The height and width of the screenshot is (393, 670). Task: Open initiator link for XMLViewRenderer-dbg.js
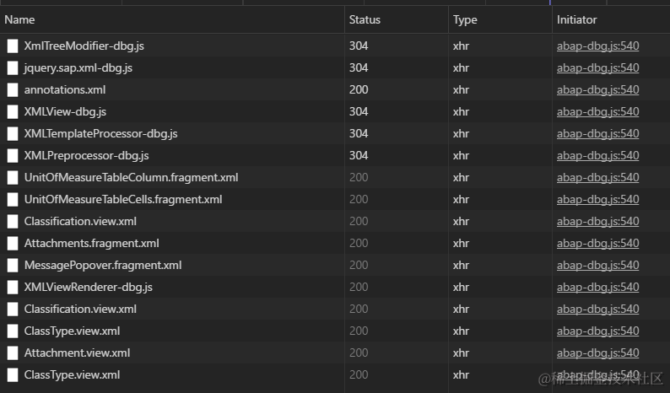pos(597,287)
